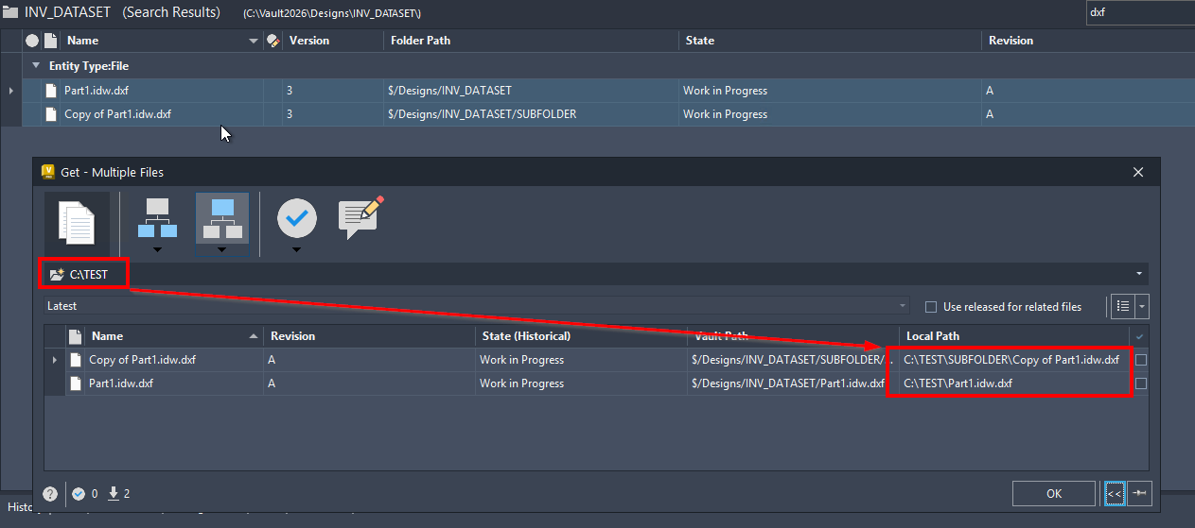Click the Include Files document icon in Get dialog
1195x528 pixels.
coord(77,223)
